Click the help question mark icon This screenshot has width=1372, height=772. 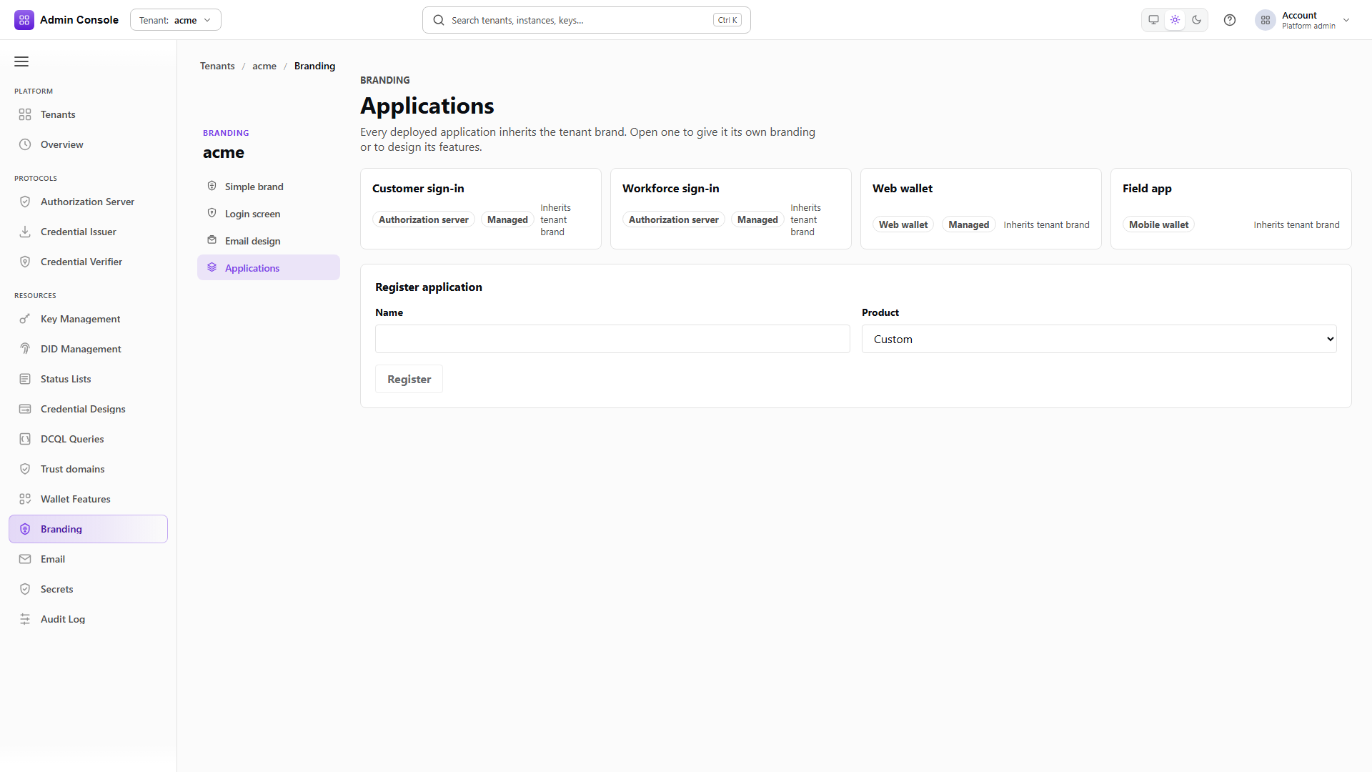pos(1230,20)
